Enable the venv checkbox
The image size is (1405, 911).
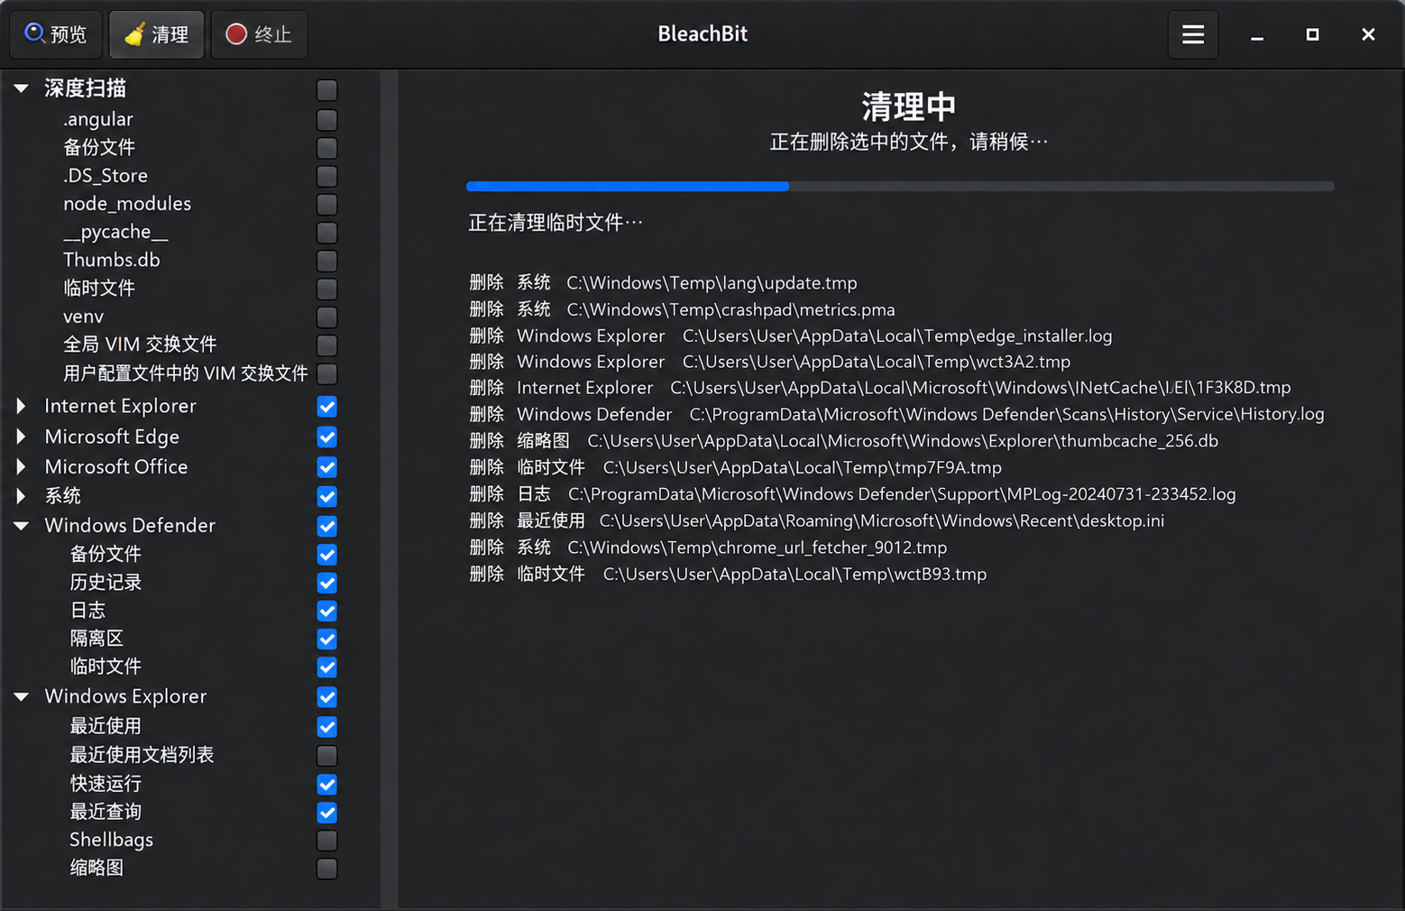[327, 317]
